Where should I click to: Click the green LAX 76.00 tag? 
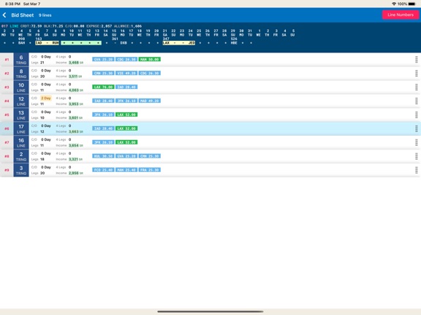coord(103,87)
